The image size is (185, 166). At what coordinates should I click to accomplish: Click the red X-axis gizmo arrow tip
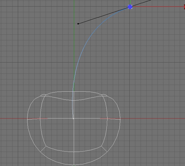click(184, 7)
